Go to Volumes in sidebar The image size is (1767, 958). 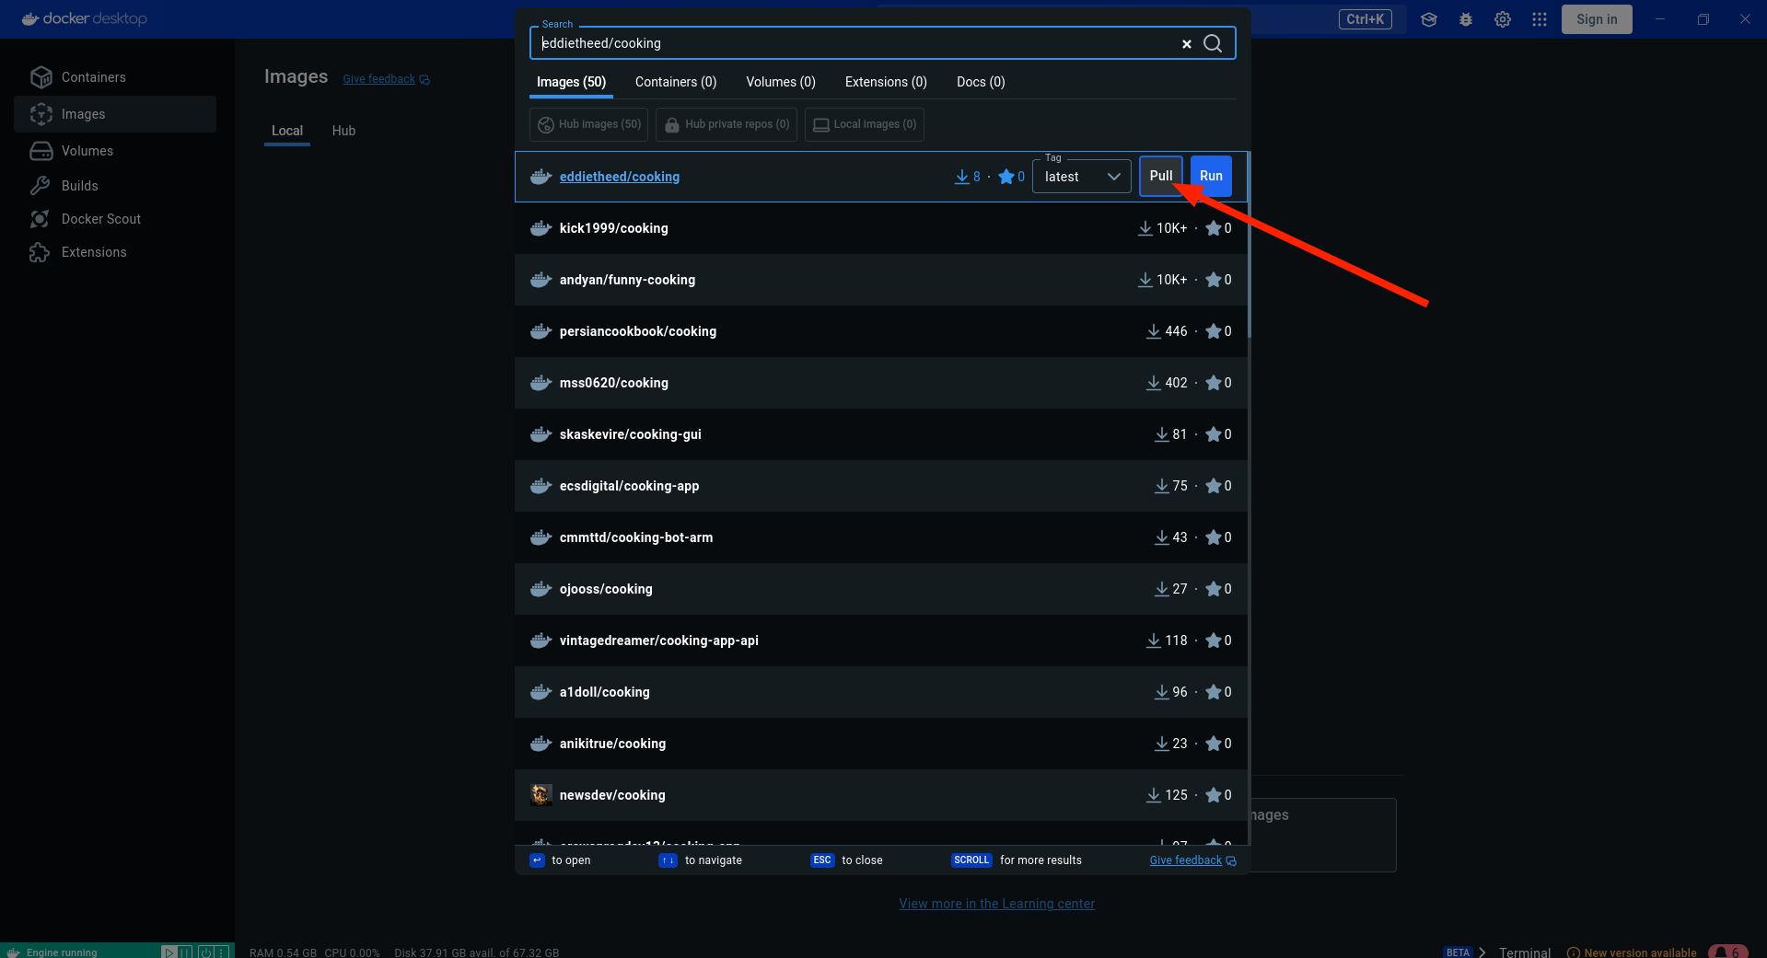[115, 151]
